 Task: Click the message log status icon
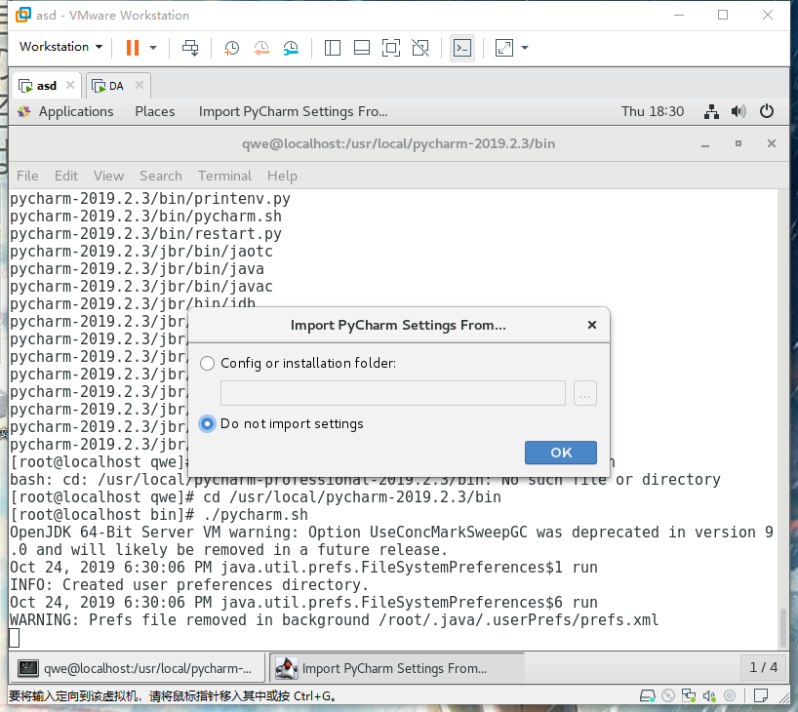(x=761, y=695)
